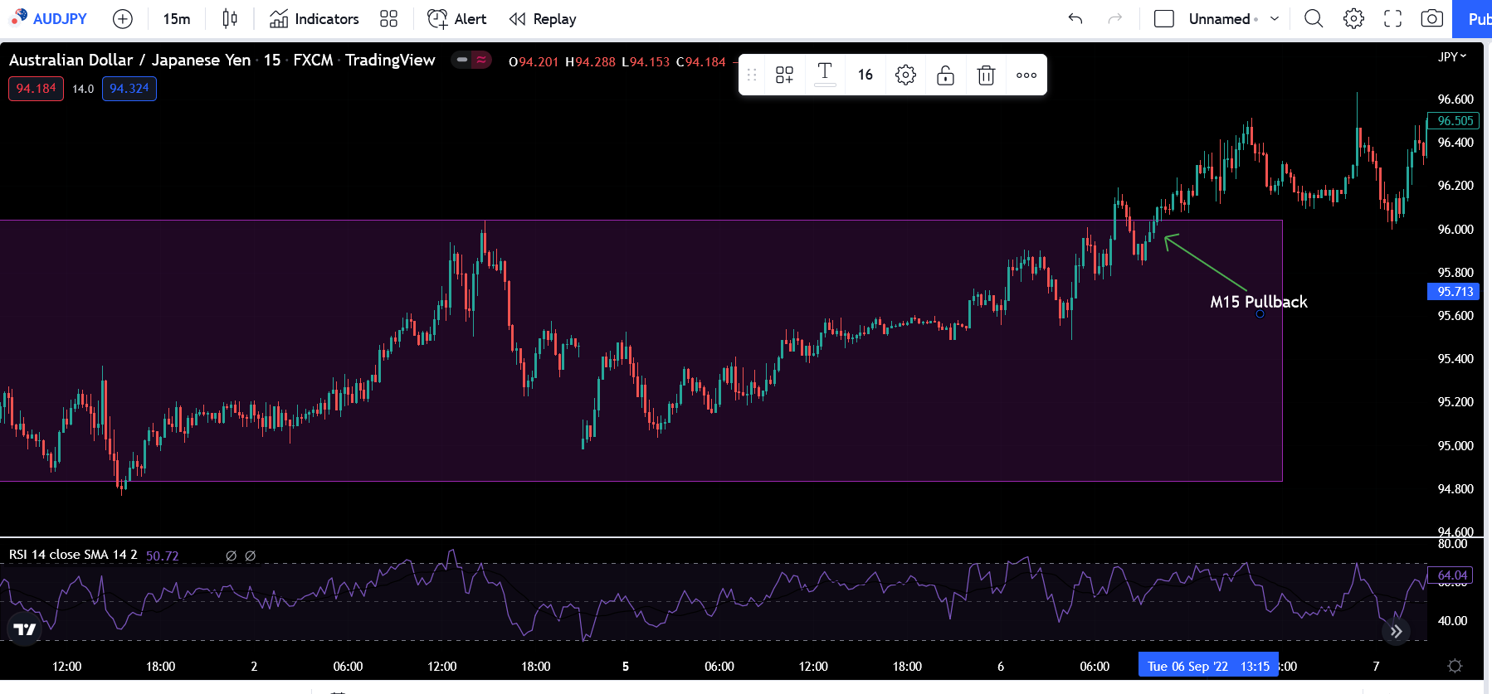Change the text font size 16
This screenshot has width=1492, height=694.
pyautogui.click(x=865, y=75)
